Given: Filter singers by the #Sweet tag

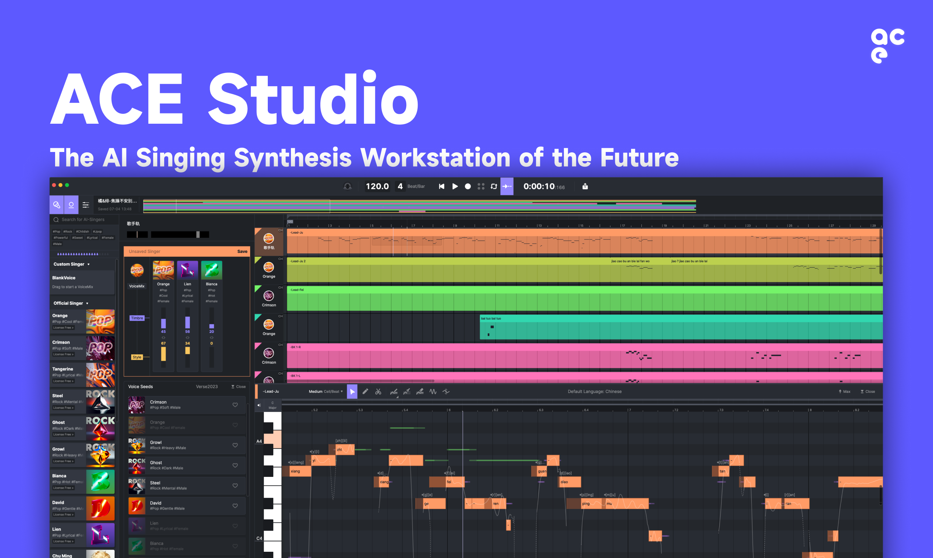Looking at the screenshot, I should [x=78, y=238].
